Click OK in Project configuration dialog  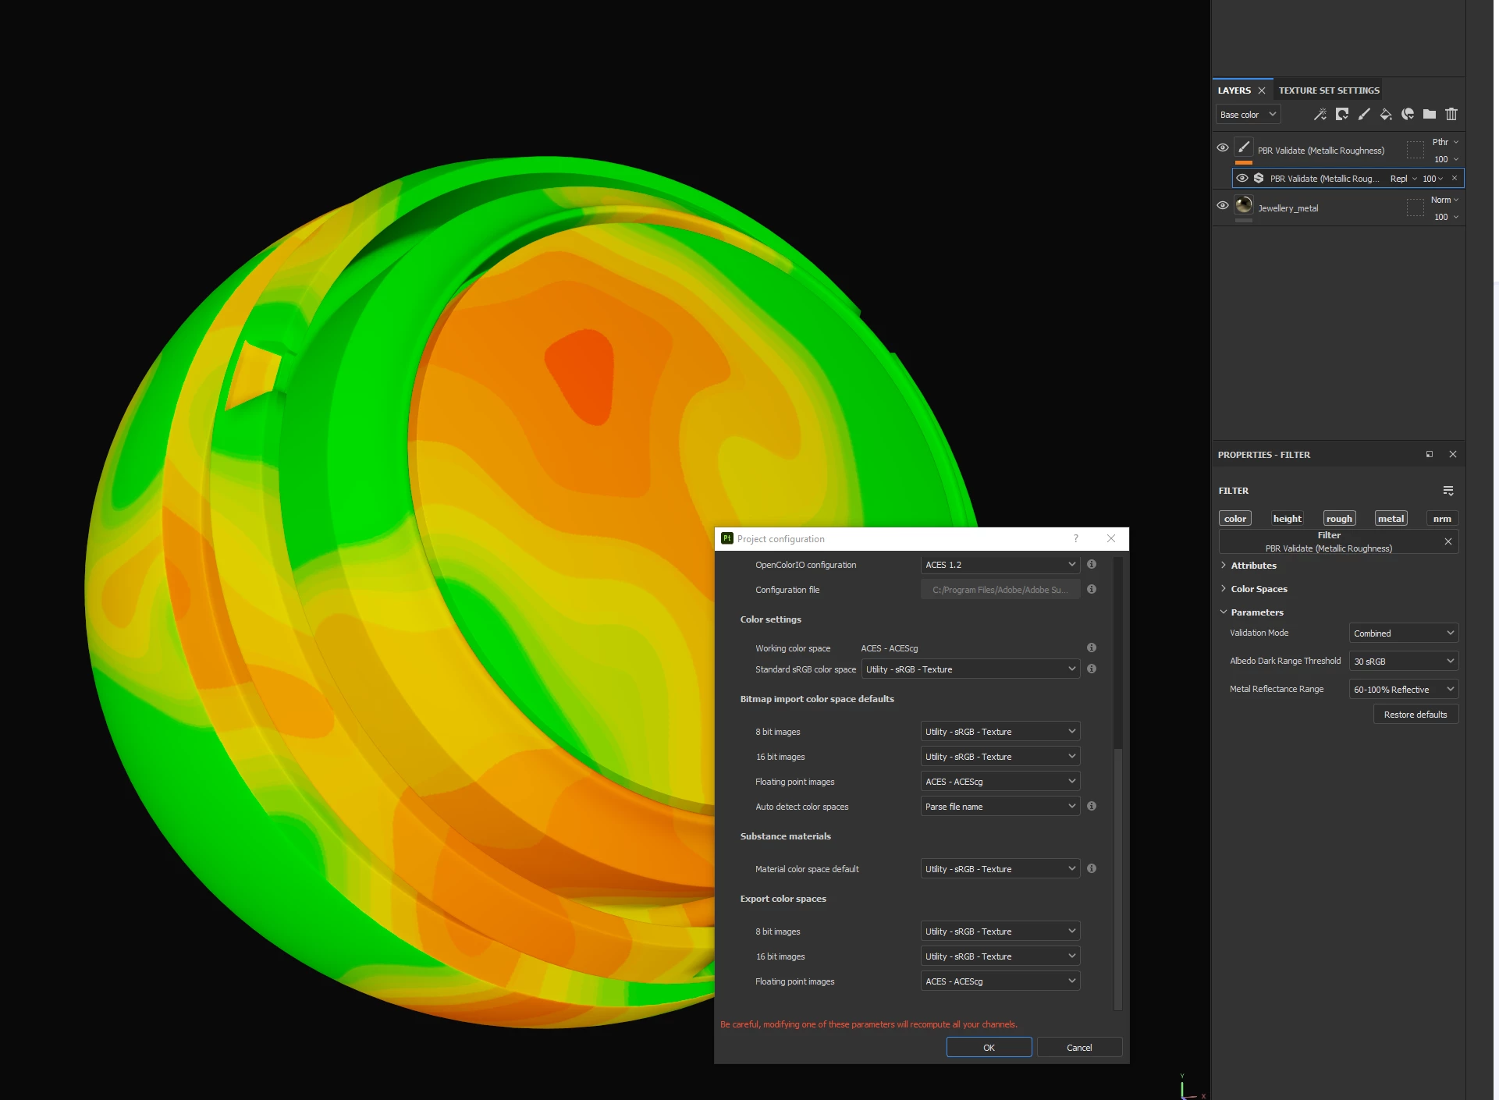click(989, 1048)
